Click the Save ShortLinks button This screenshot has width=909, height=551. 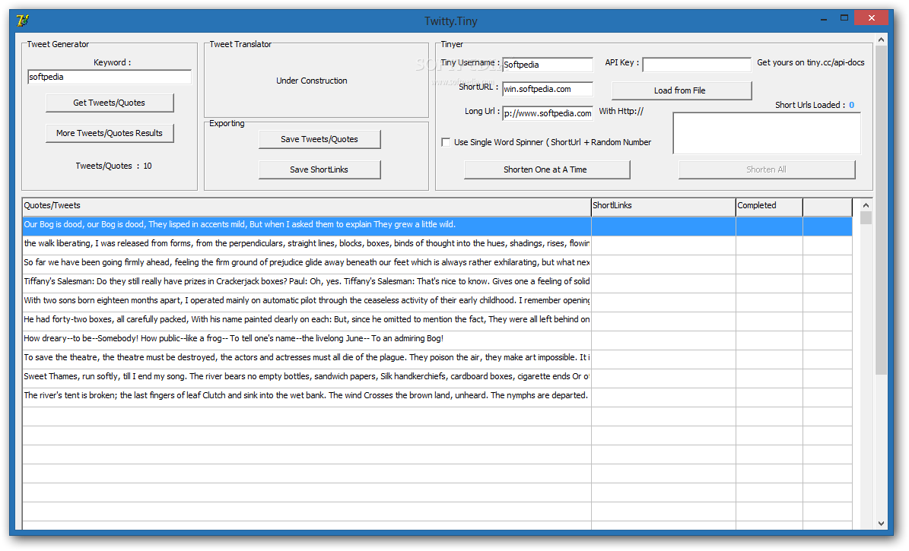click(x=319, y=169)
